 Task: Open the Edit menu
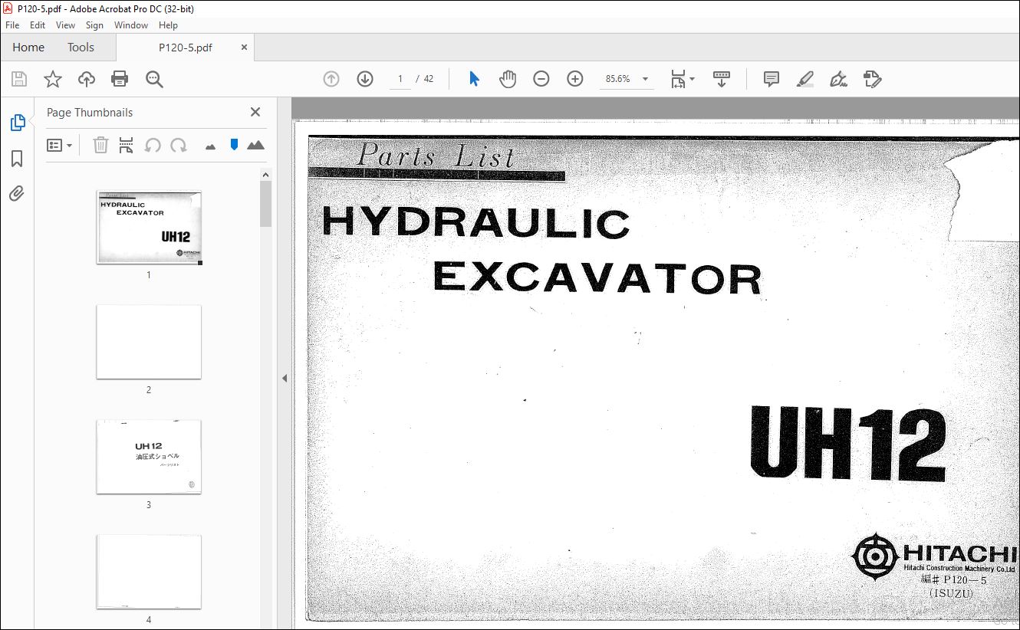[38, 25]
